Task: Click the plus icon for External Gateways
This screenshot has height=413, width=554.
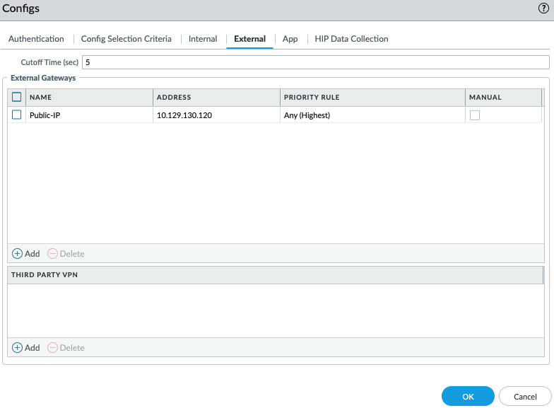Action: (x=18, y=253)
